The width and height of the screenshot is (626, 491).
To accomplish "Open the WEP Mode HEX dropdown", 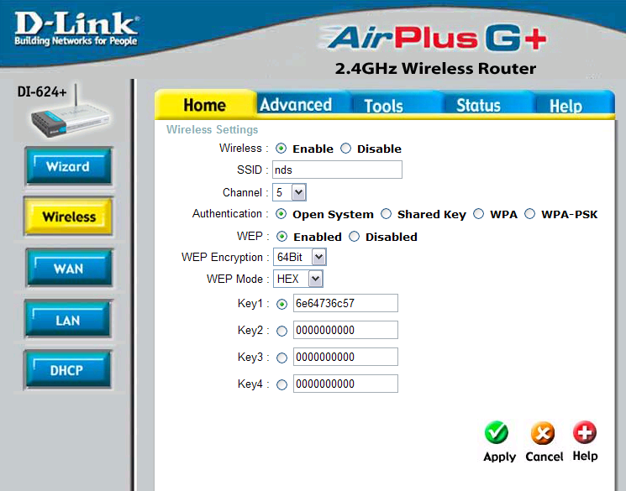I will pos(298,279).
